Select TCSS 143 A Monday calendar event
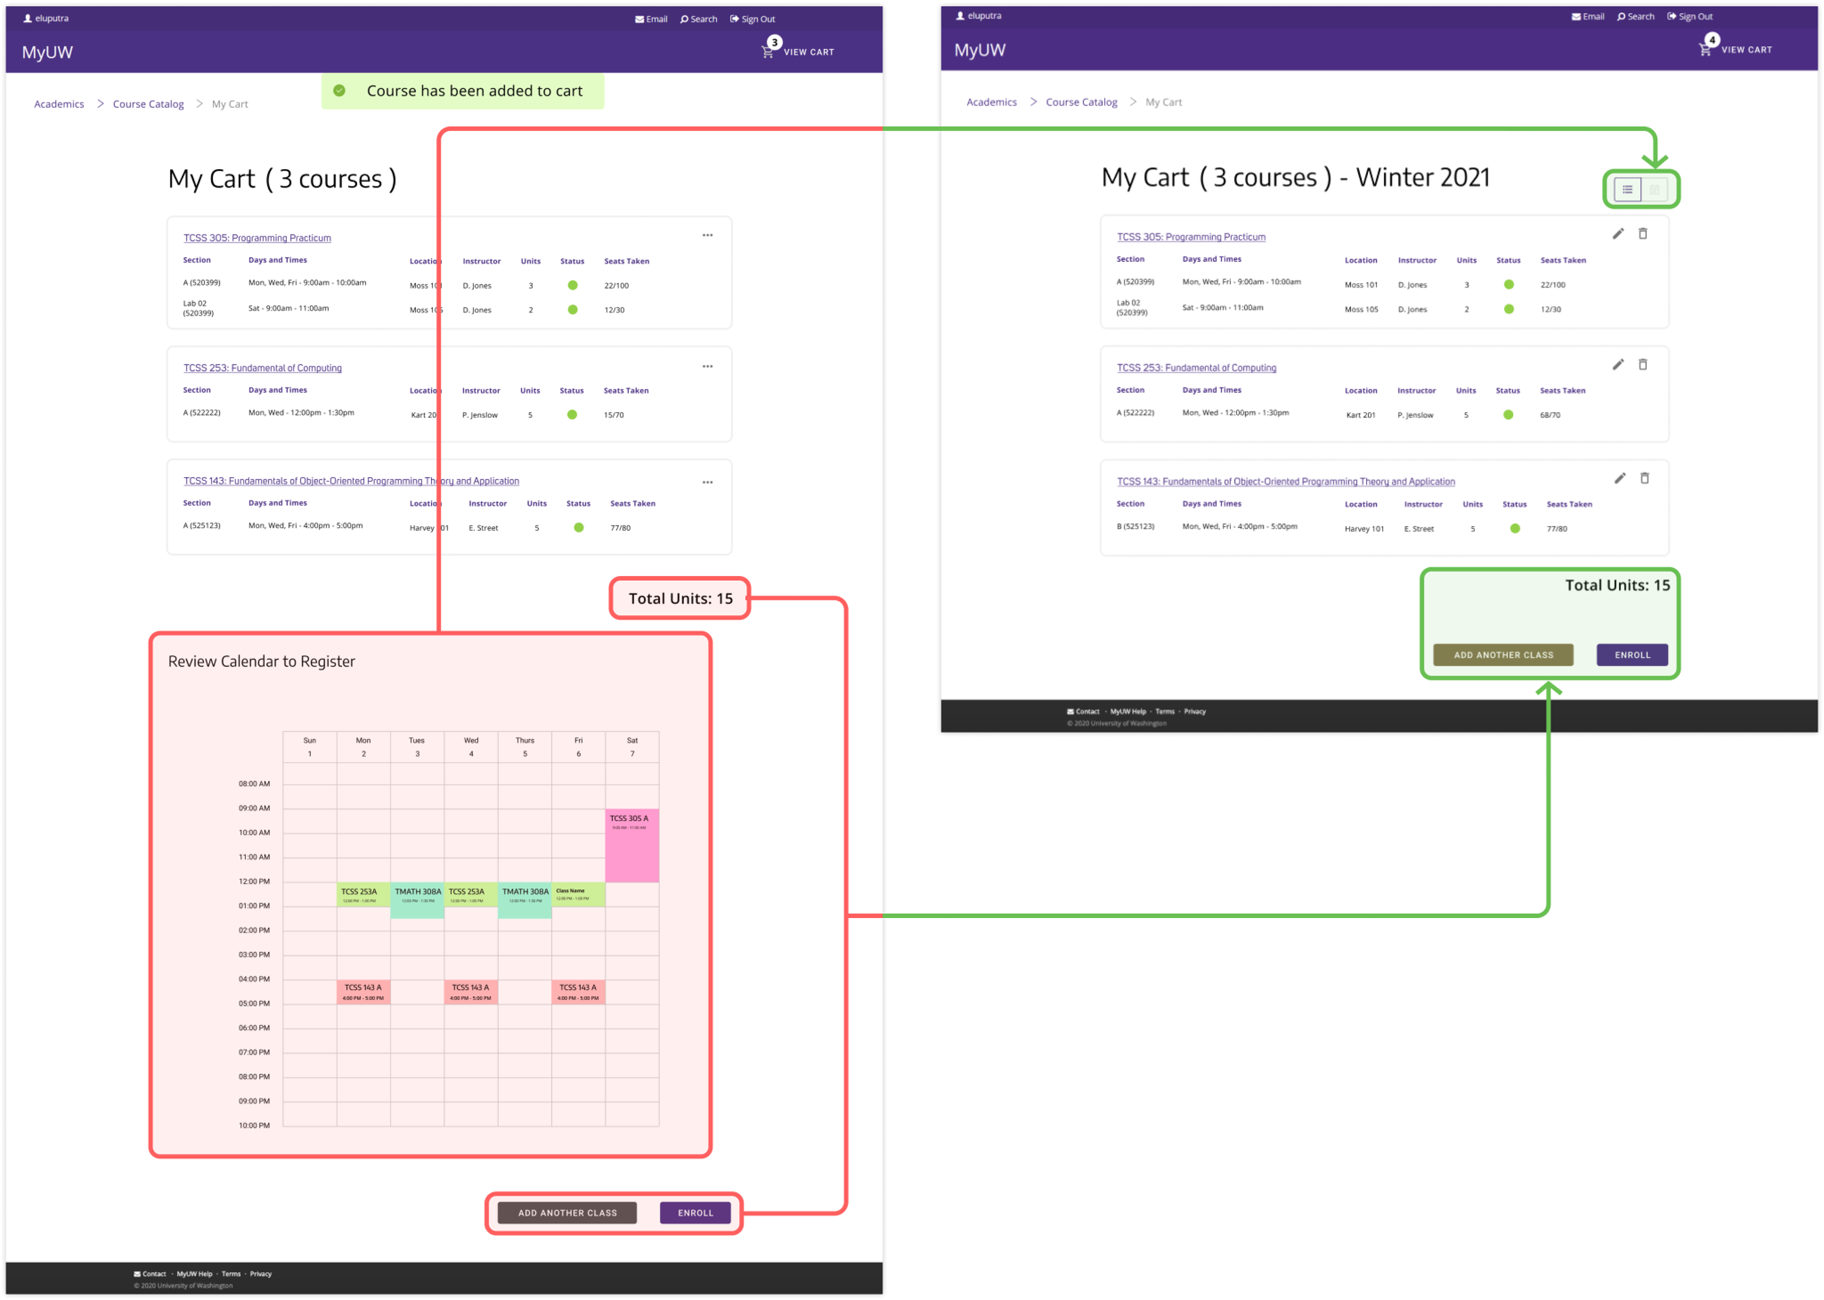1824x1300 pixels. [363, 992]
